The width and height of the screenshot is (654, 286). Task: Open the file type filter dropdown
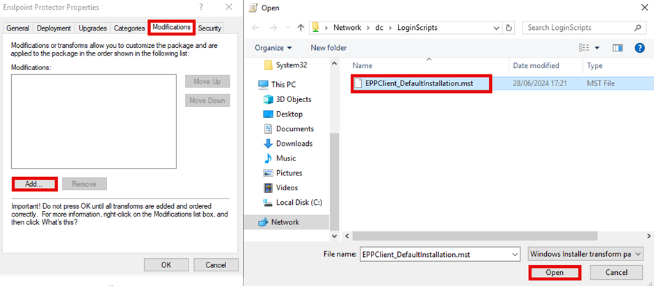(x=585, y=254)
